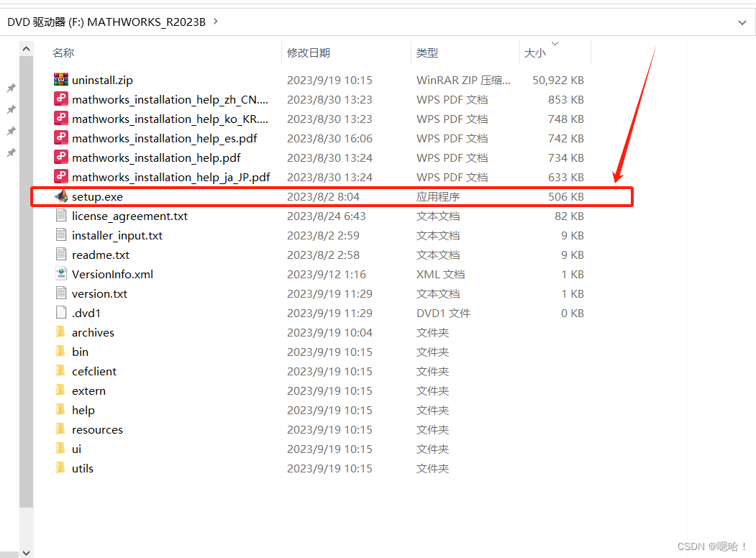Click the folder icon of cefclient
Image resolution: width=756 pixels, height=558 pixels.
pyautogui.click(x=60, y=370)
